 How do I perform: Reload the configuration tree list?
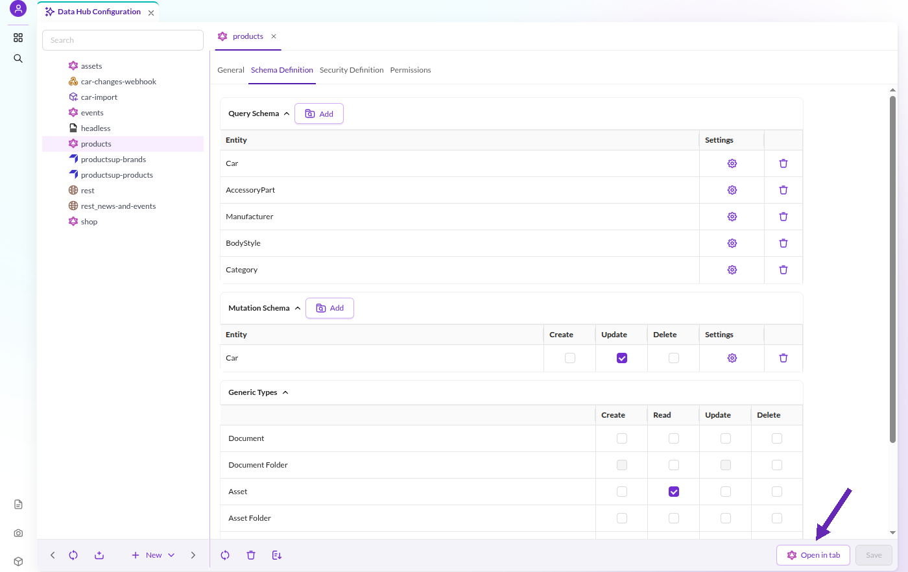[73, 555]
